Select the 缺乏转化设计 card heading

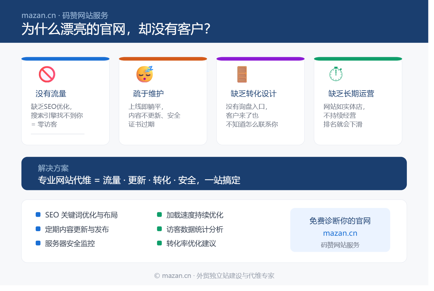point(254,94)
